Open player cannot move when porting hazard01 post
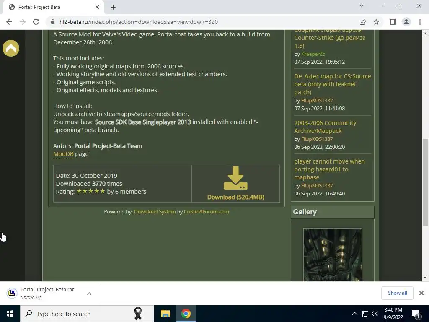429x322 pixels. [x=329, y=169]
